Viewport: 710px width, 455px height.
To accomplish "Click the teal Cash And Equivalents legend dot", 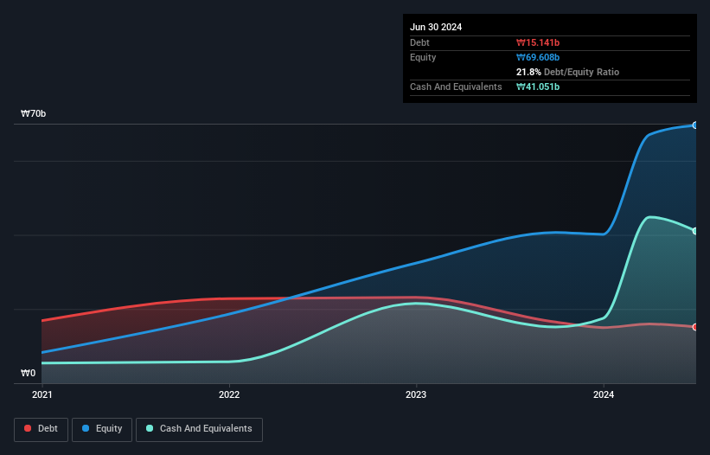I will pyautogui.click(x=150, y=428).
